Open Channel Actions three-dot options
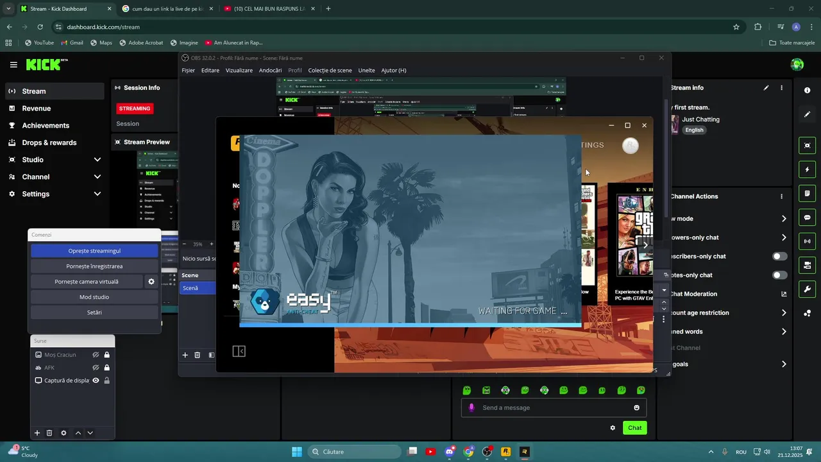 coord(781,196)
